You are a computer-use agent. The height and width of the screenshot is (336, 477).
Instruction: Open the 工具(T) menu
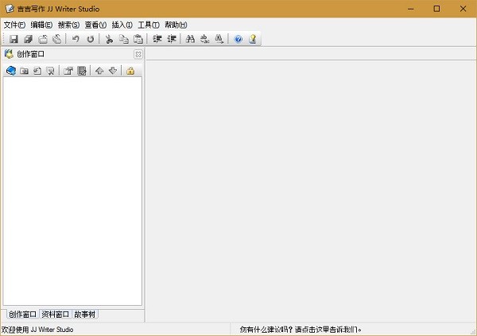(149, 25)
